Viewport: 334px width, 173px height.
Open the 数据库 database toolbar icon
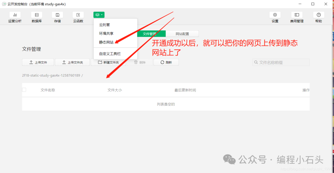[36, 15]
